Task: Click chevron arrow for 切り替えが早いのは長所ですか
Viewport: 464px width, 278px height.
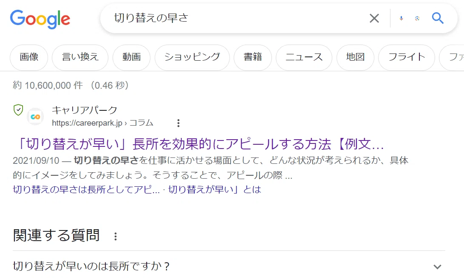Action: (437, 267)
